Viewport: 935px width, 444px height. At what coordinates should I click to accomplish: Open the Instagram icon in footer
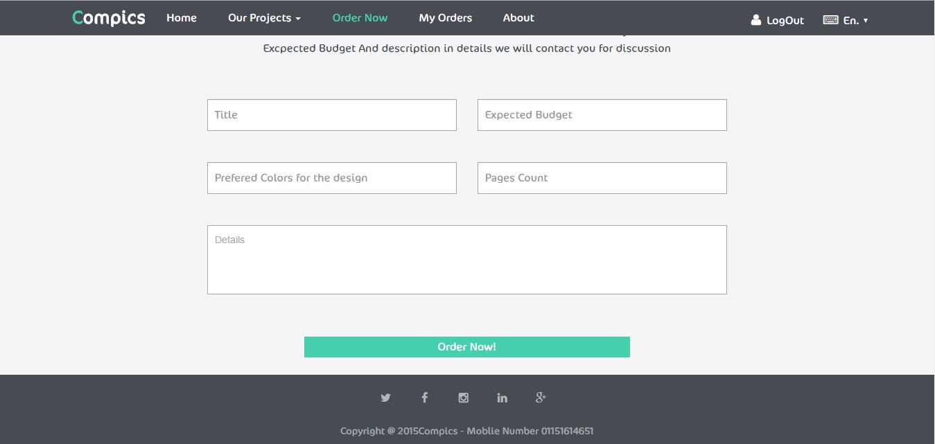tap(463, 398)
